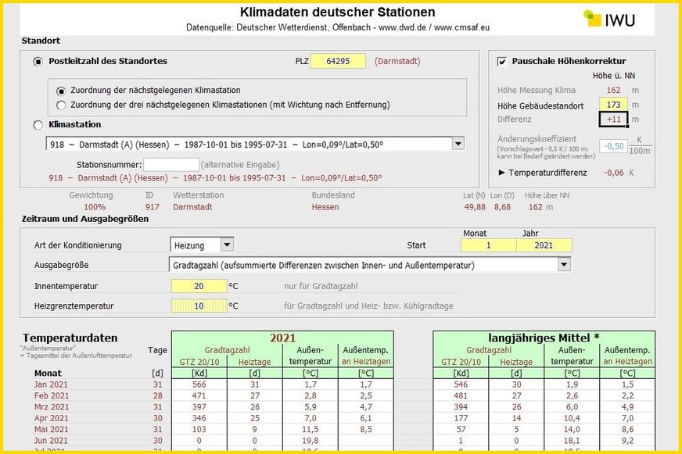
Task: Select radio for Zuordnung der drei nächstgelegenen Klimastationen
Action: point(61,105)
